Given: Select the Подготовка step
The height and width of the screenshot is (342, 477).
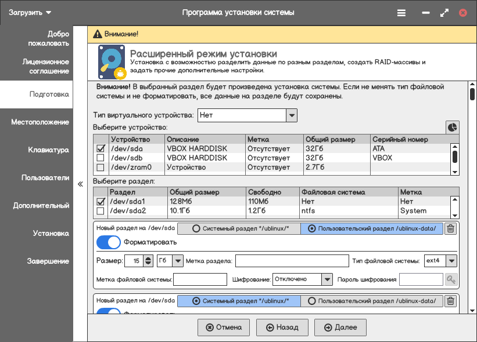Looking at the screenshot, I should [37, 94].
